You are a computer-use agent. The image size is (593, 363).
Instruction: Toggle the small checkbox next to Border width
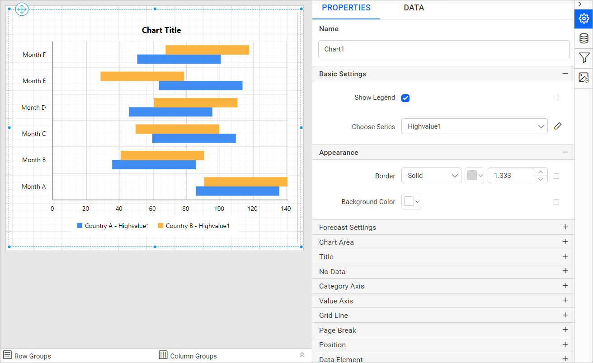(x=556, y=176)
